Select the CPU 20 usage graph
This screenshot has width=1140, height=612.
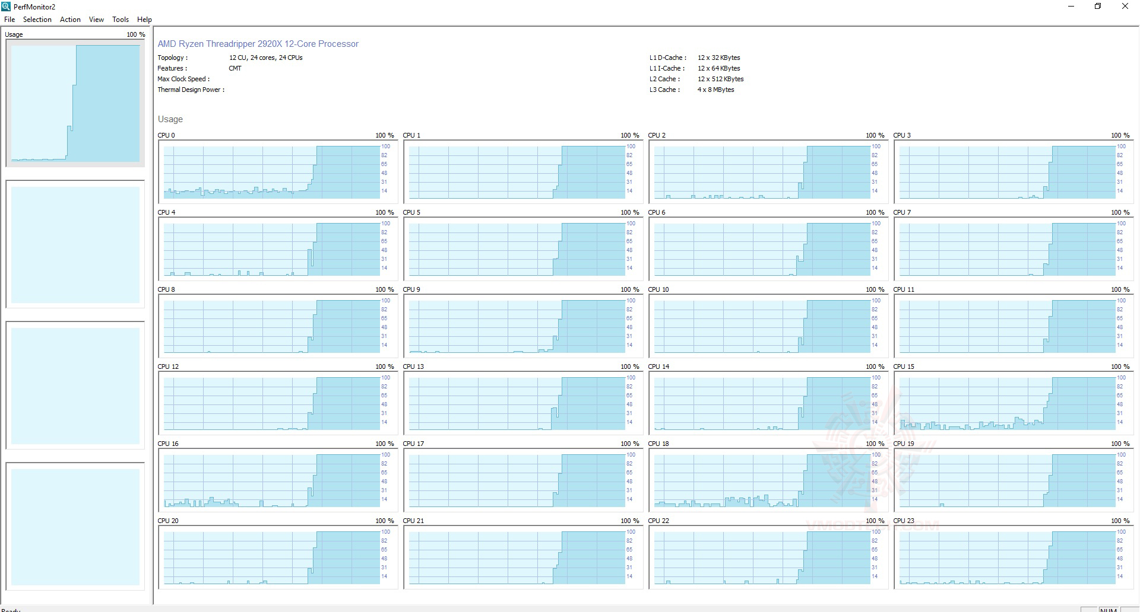click(x=278, y=557)
